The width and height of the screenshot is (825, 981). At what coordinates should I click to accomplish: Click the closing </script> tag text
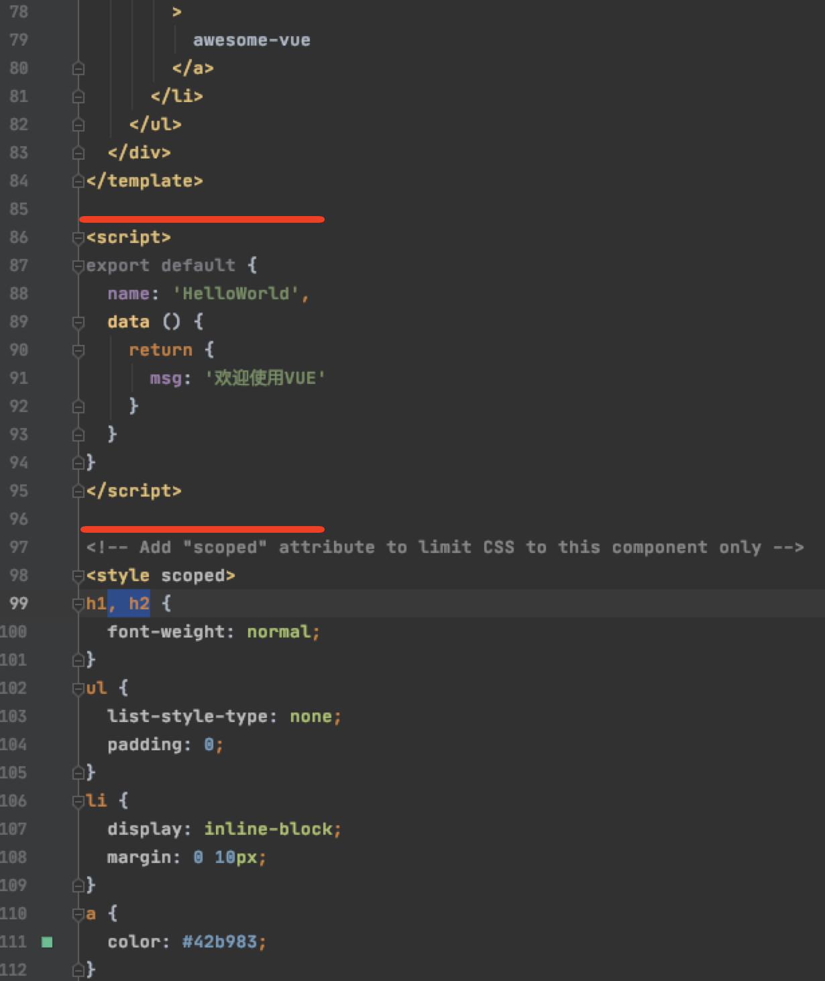coord(134,491)
